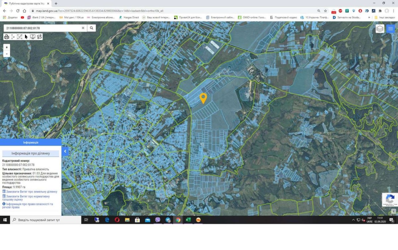Collapse the information side panel
This screenshot has height=250, width=398.
tap(65, 151)
